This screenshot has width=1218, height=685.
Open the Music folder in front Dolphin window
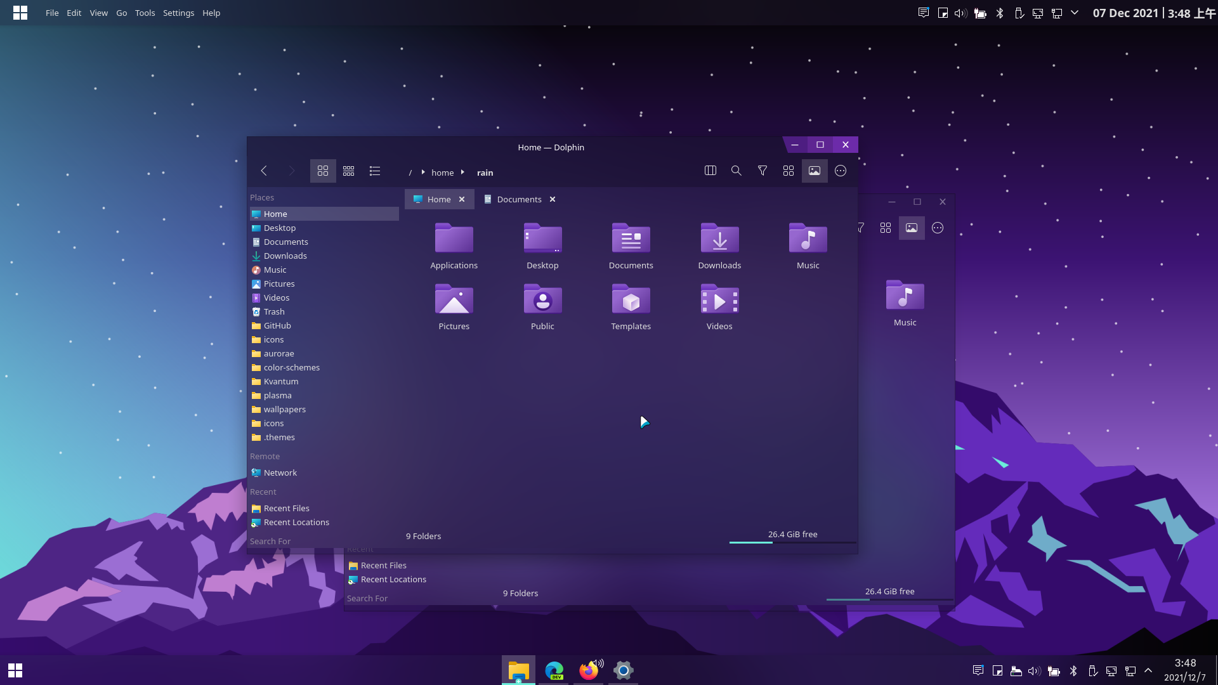coord(808,246)
